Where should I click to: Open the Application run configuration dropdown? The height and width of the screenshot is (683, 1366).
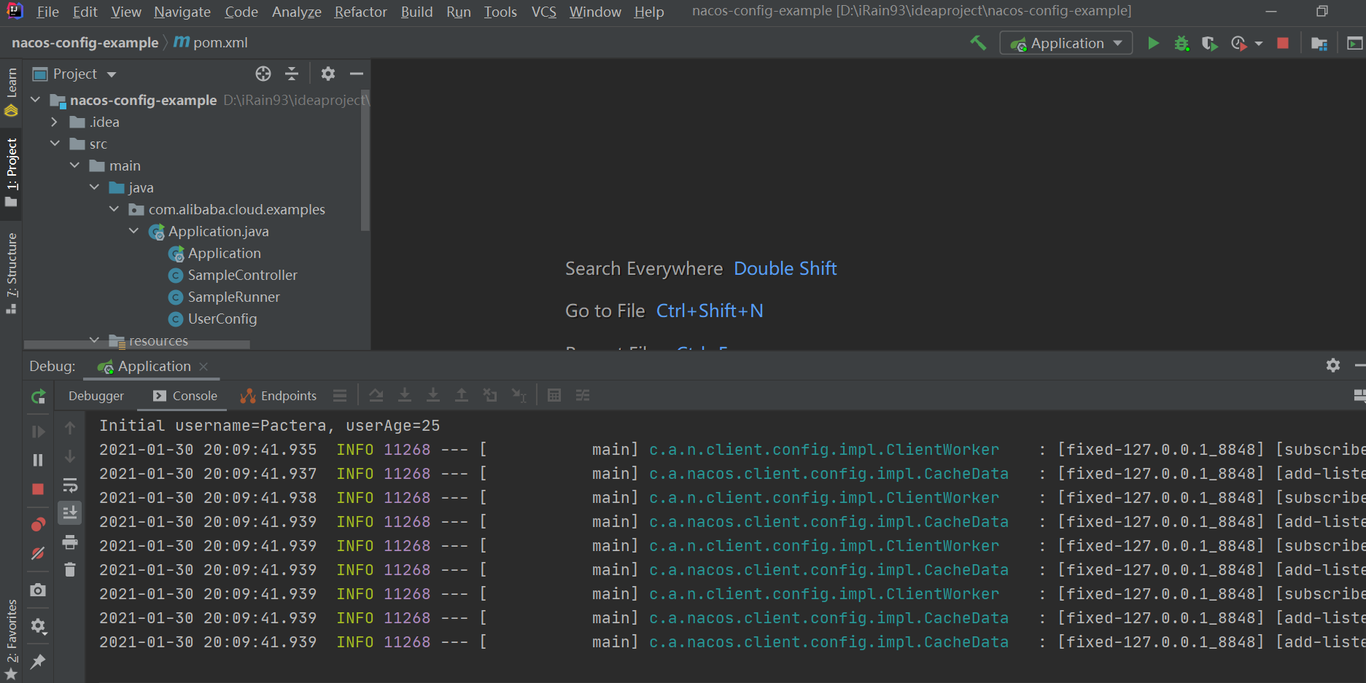1066,43
